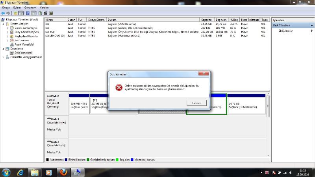The image size is (315, 177).
Task: Click the refresh icon in the toolbar
Action: point(40,13)
